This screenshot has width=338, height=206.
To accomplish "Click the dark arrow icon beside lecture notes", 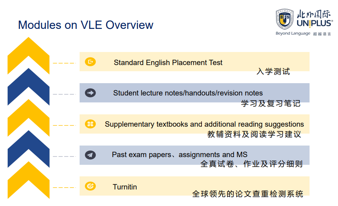I will click(x=90, y=93).
